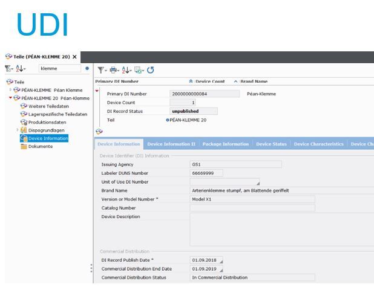Switch to Device Characteristics tab
This screenshot has width=374, height=296.
(319, 144)
